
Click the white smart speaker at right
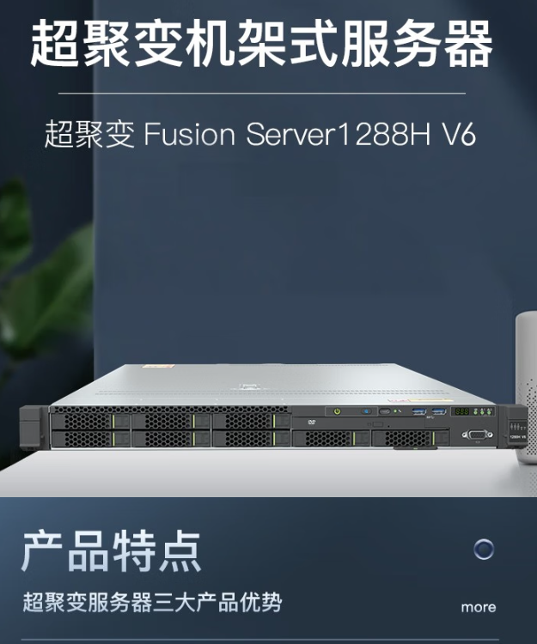point(526,386)
